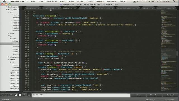This screenshot has width=179, height=101.
Task: Open the Apple menu
Action: pos(4,1)
